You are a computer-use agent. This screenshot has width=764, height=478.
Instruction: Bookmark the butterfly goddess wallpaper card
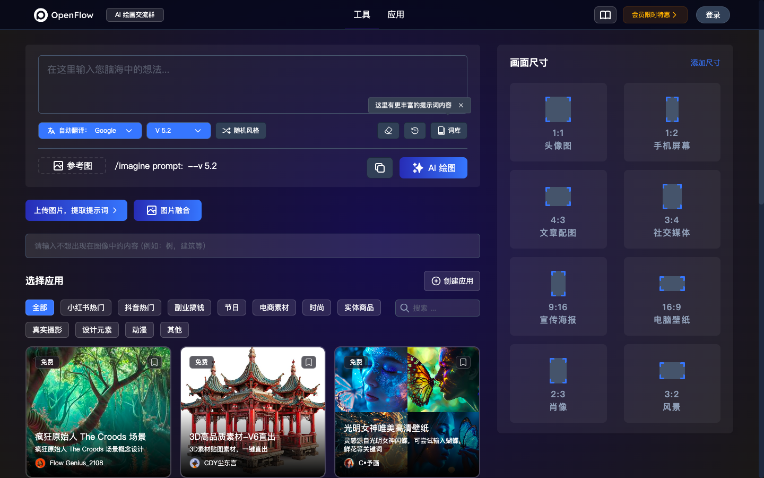click(463, 362)
